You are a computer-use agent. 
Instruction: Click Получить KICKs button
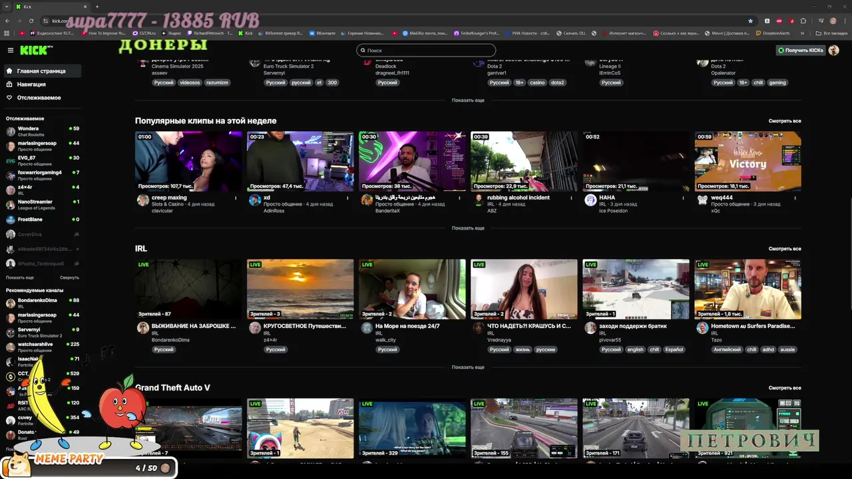coord(800,50)
